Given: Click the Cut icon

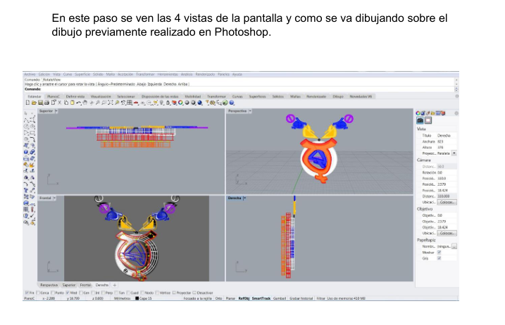Looking at the screenshot, I should (60, 103).
